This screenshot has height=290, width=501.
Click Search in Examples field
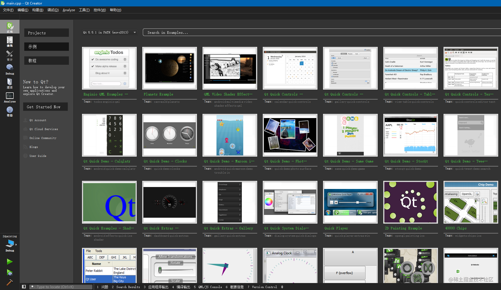tap(322, 32)
